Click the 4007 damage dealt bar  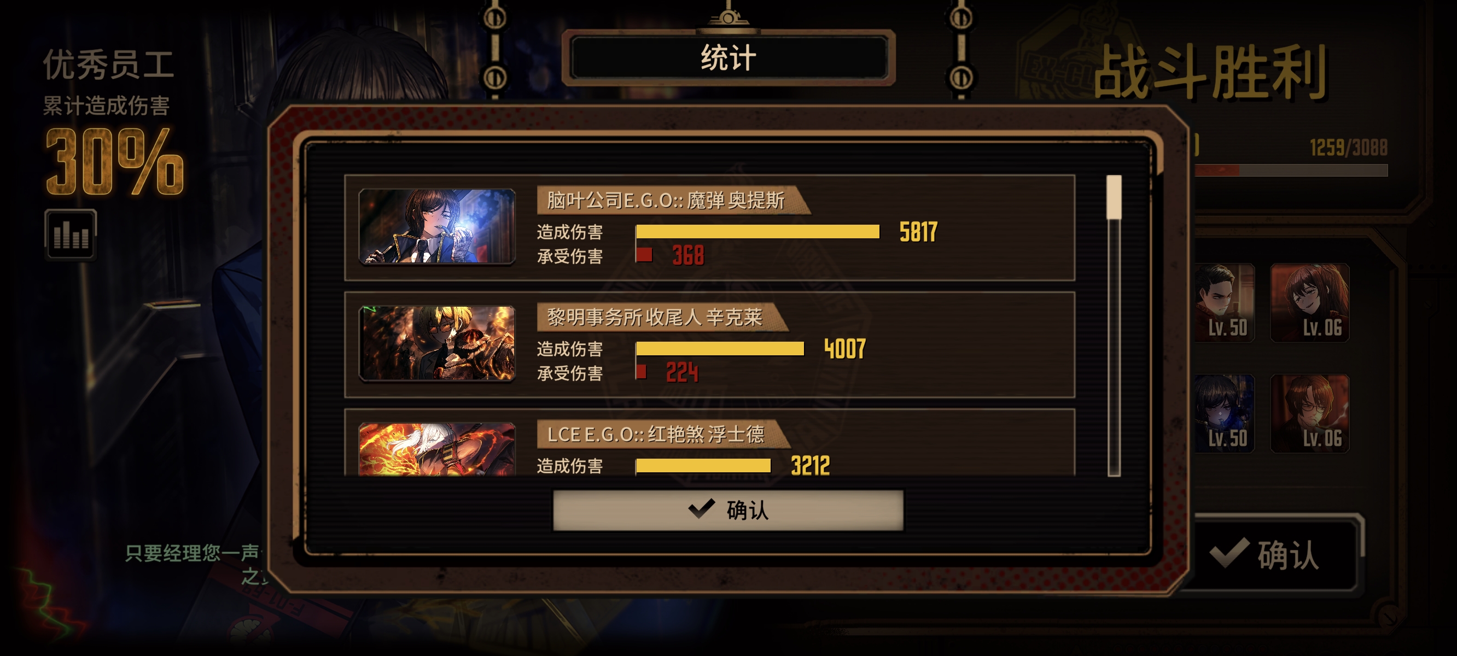[x=719, y=349]
